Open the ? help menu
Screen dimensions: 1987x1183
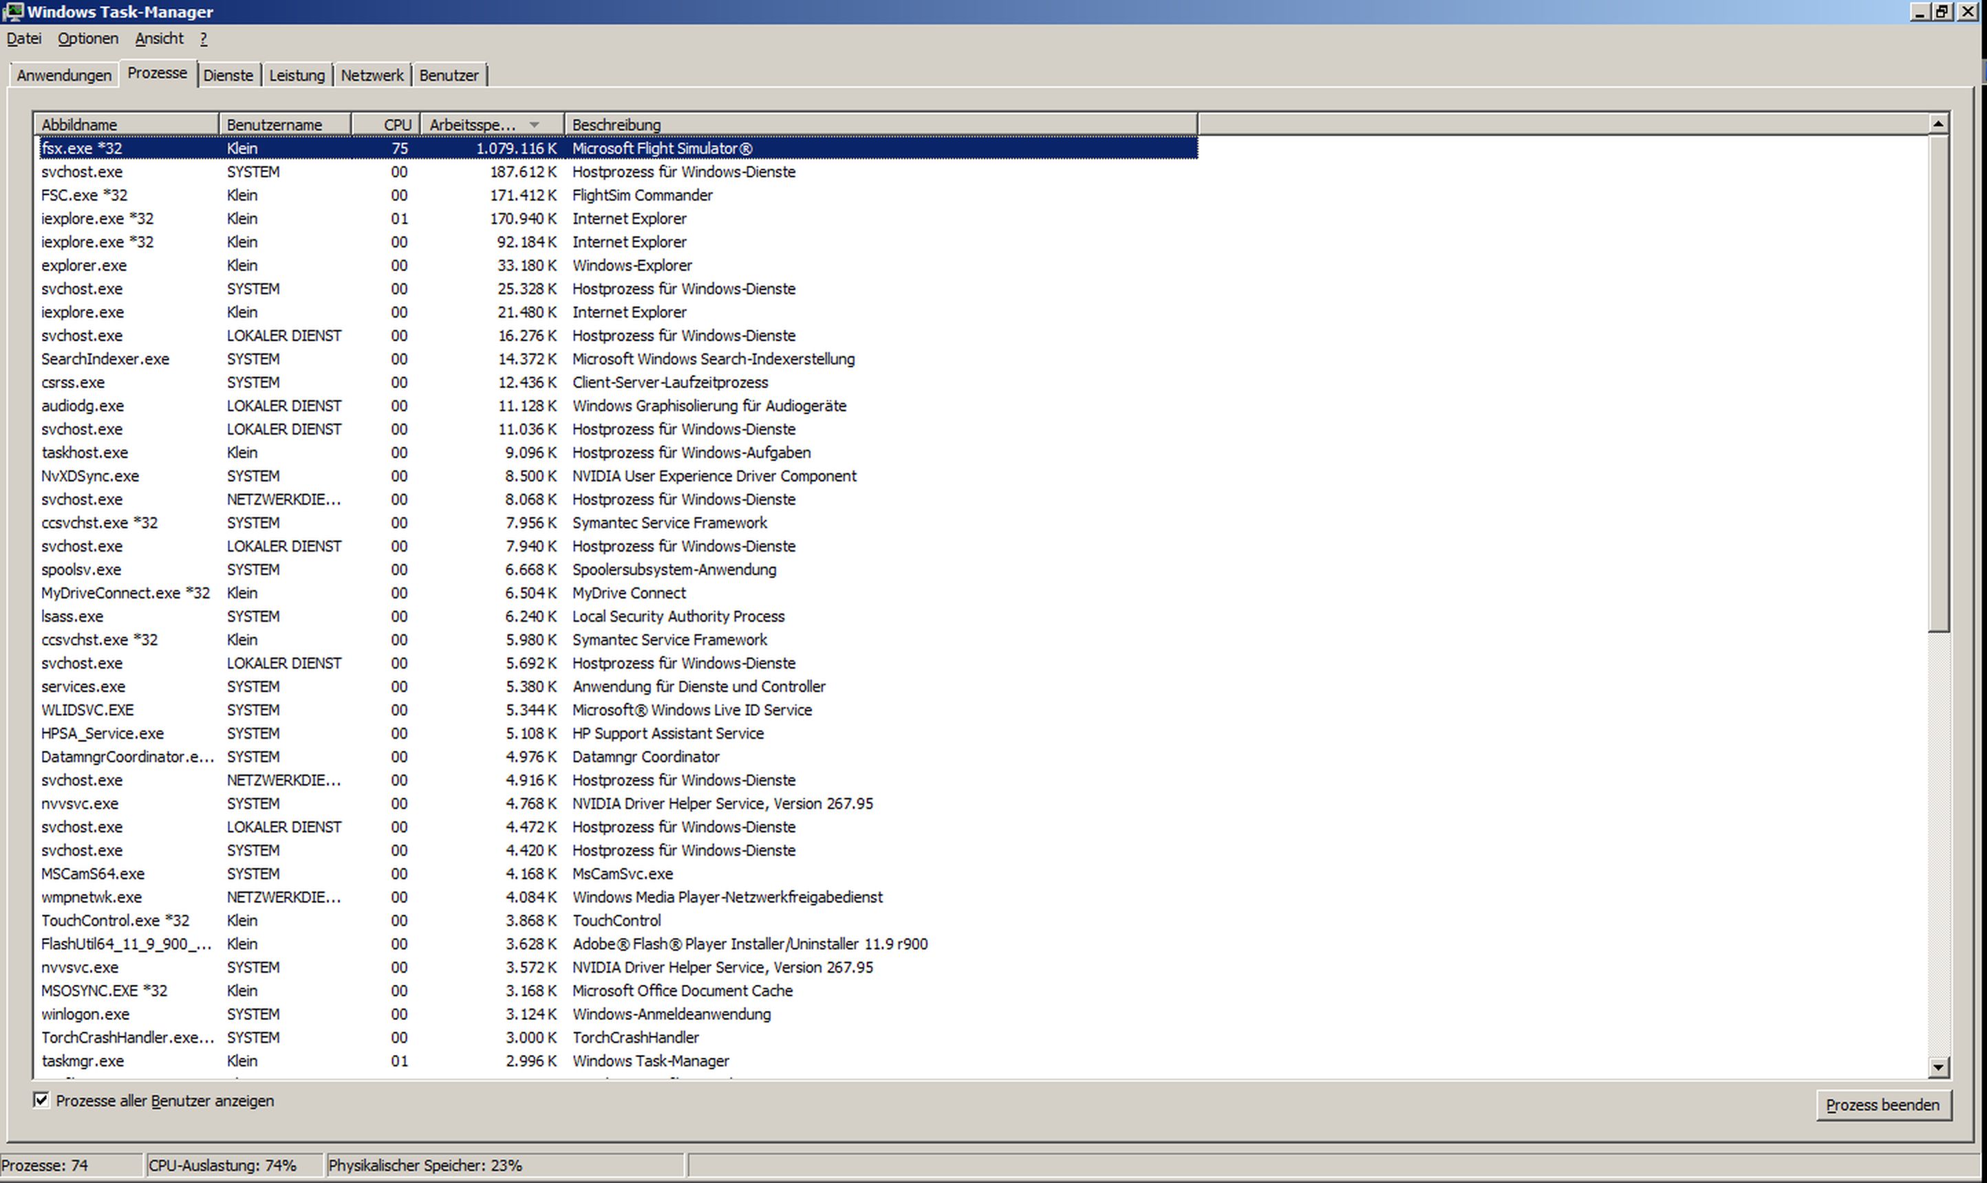tap(204, 39)
